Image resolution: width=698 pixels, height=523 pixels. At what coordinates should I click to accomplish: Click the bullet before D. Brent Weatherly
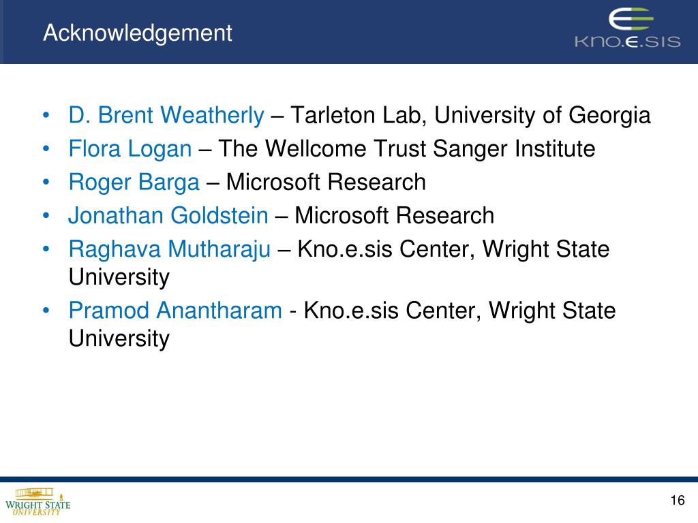pos(46,115)
